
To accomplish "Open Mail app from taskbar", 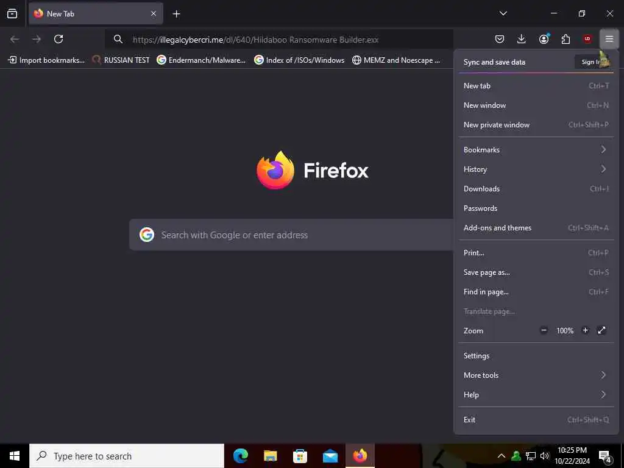I will [330, 456].
